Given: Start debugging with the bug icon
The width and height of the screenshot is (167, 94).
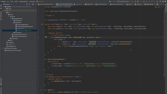Looking at the screenshot, I should (x=135, y=2).
